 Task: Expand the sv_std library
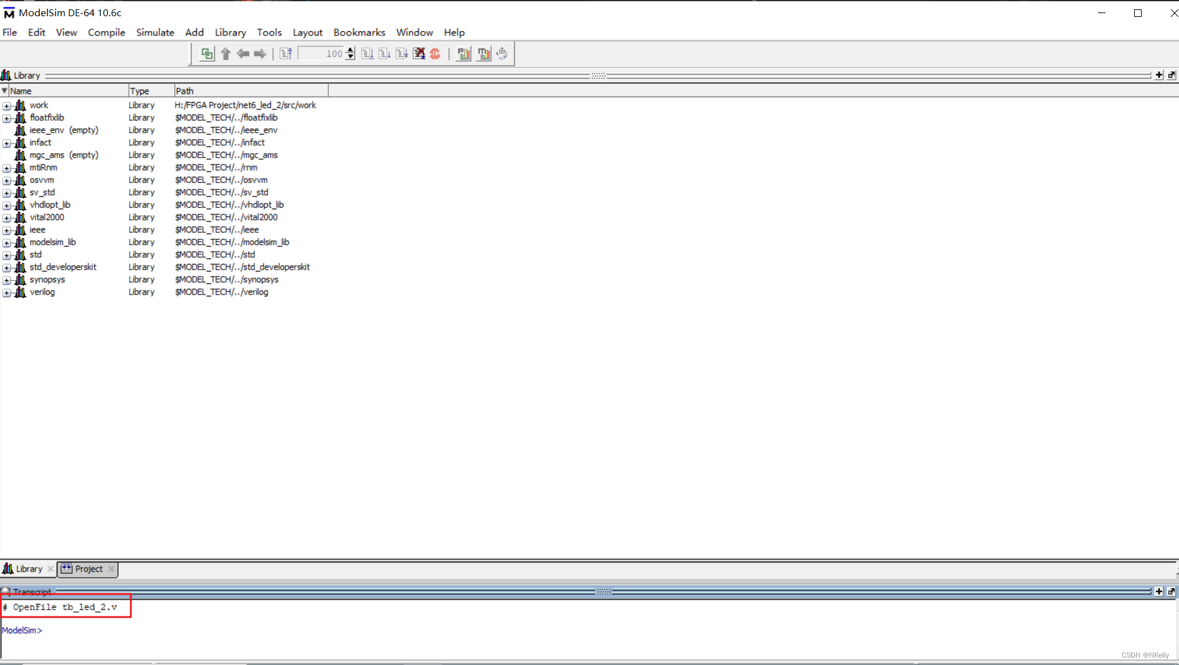pos(7,193)
